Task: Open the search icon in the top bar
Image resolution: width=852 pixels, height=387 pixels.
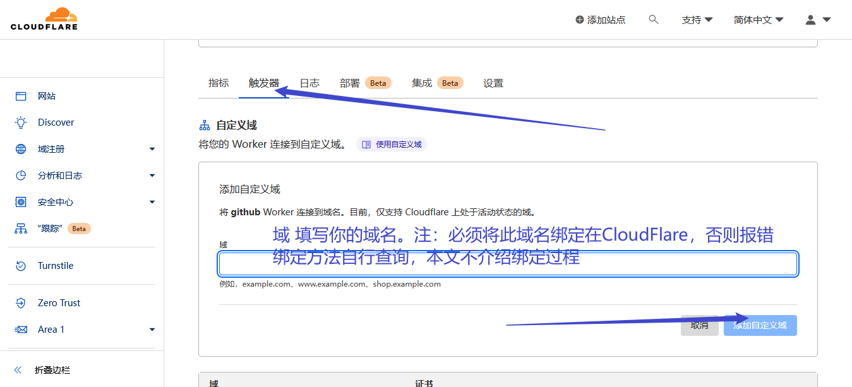Action: [654, 20]
